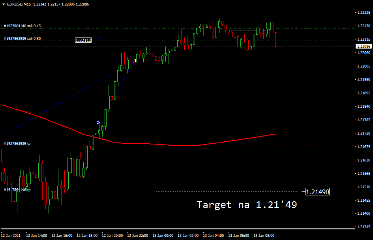Image resolution: width=373 pixels, height=240 pixels.
Task: Click the 1.21895 value on price scale
Action: [364, 93]
